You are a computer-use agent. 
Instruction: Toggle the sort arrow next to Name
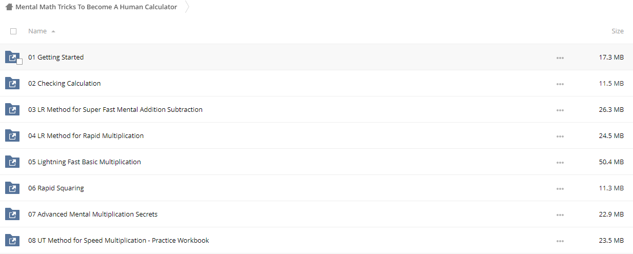[x=53, y=32]
